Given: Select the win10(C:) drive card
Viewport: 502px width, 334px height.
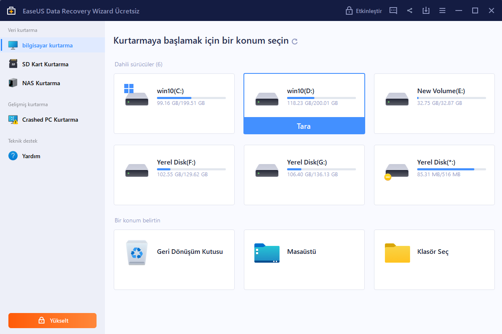Looking at the screenshot, I should pos(174,104).
